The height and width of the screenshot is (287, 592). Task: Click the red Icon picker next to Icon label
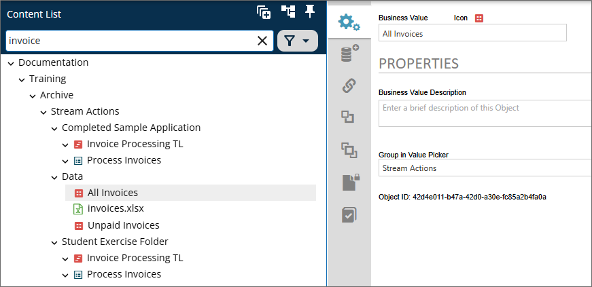(479, 18)
